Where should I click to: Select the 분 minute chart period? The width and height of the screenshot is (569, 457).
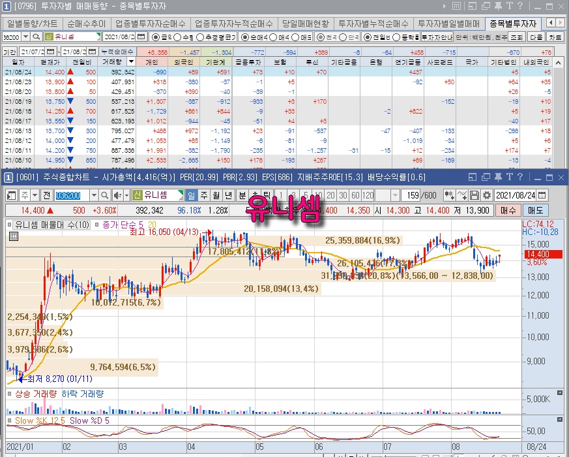tap(242, 196)
